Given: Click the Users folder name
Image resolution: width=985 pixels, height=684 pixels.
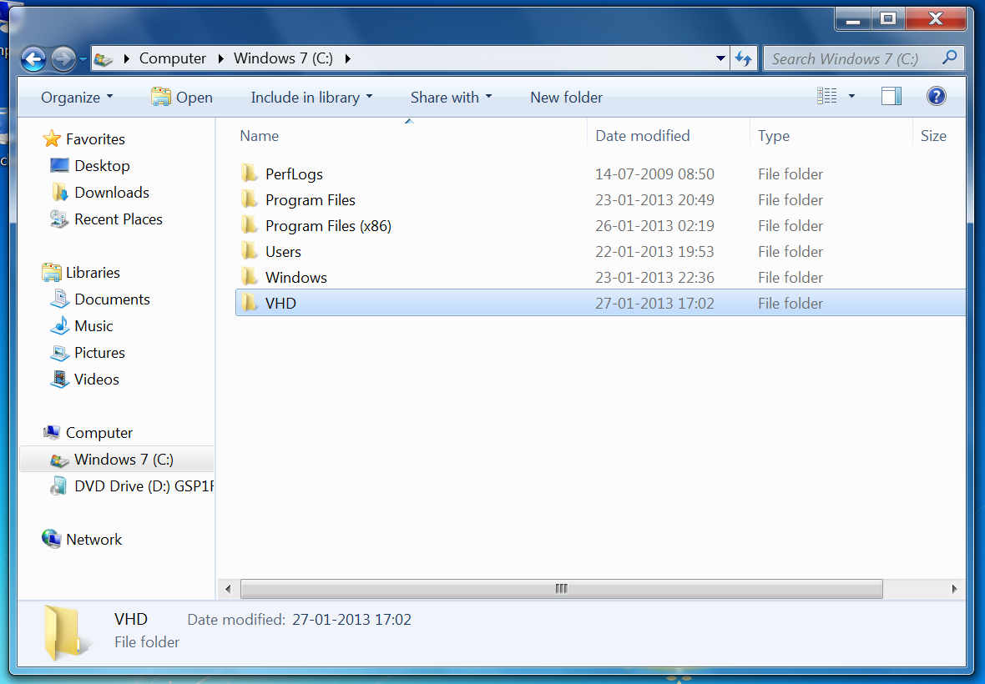Looking at the screenshot, I should pos(283,251).
